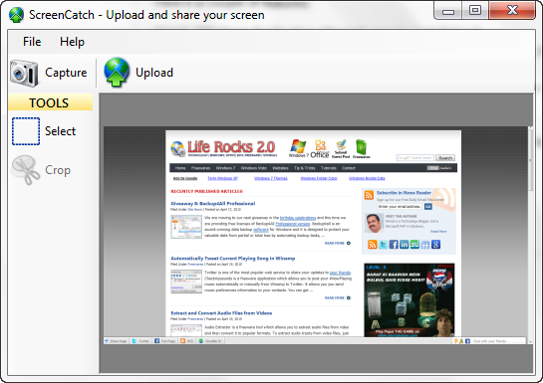
Task: Click the Facebook icon in the social row
Action: (x=394, y=245)
